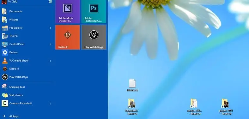Open the Devices gear icon
Viewport: 249px width, 119px height.
[x=5, y=52]
